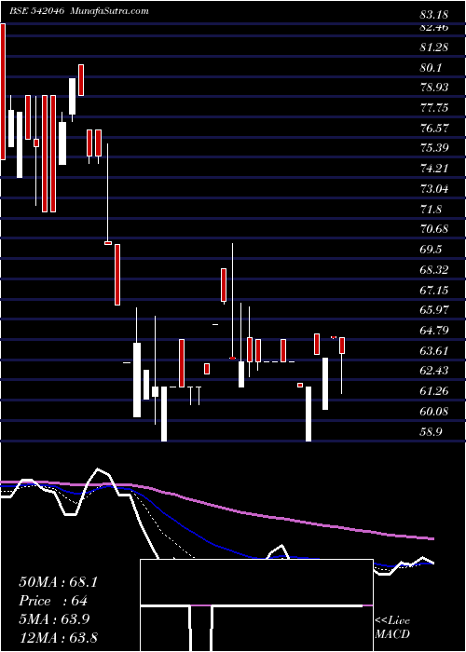Click the 61.26 price axis label
466x652 pixels.
[x=434, y=391]
